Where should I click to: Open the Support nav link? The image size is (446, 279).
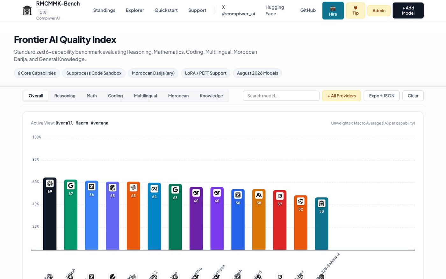[x=197, y=10]
